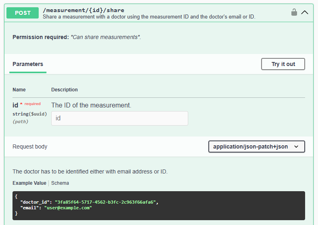Click the doctor_id UUID example value

[105, 202]
